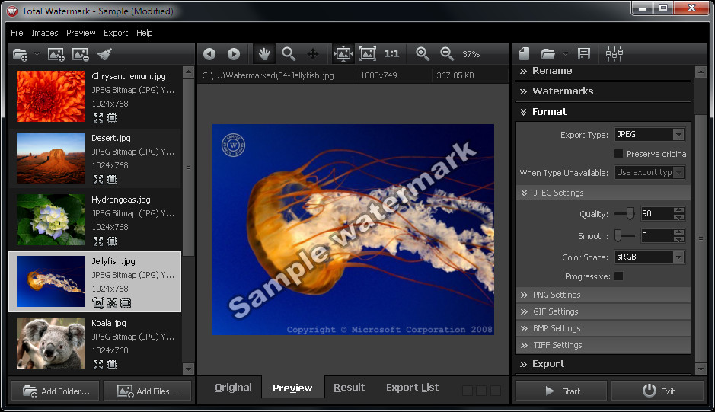
Task: Open the Color Space dropdown
Action: pyautogui.click(x=650, y=257)
